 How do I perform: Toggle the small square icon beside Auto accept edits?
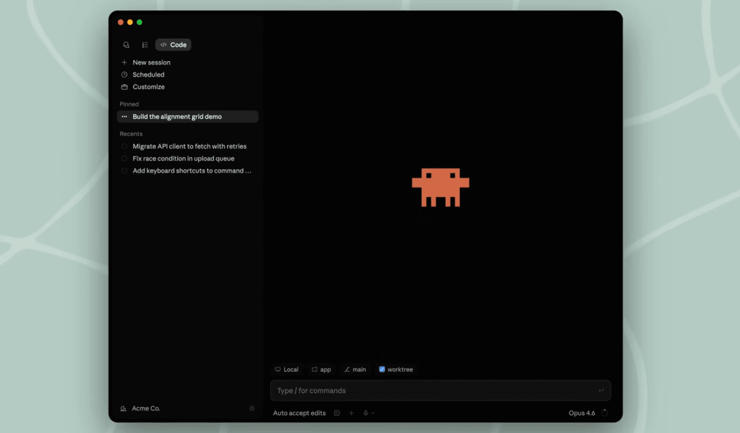coord(337,413)
